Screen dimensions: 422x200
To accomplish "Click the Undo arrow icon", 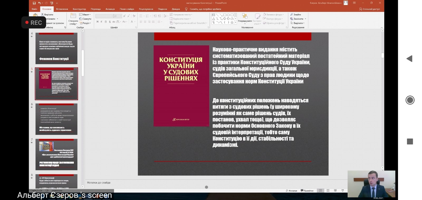I will [39, 3].
